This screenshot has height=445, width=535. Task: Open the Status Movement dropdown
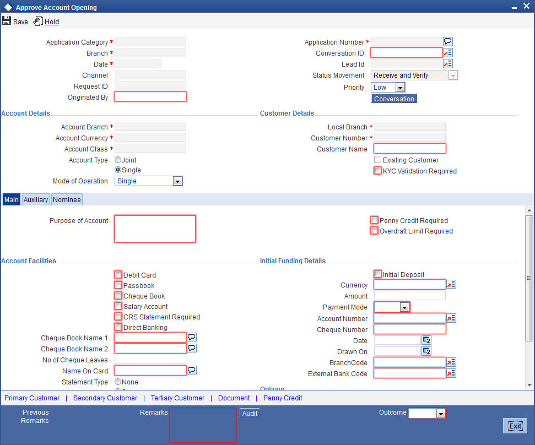point(453,75)
